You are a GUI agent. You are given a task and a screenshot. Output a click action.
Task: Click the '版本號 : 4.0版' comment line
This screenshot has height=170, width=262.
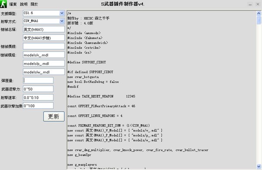coord(80,23)
